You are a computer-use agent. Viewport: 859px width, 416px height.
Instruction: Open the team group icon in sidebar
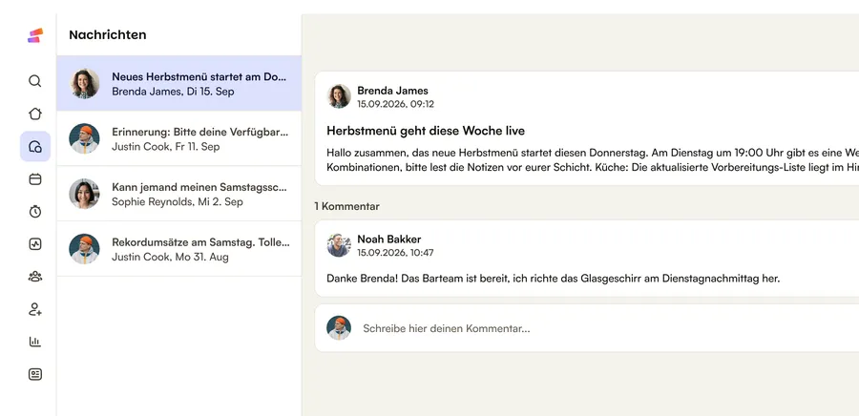35,277
